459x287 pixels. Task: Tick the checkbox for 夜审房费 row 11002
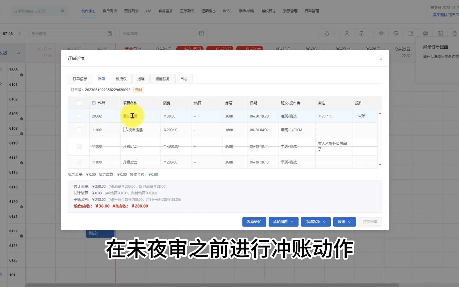point(79,130)
